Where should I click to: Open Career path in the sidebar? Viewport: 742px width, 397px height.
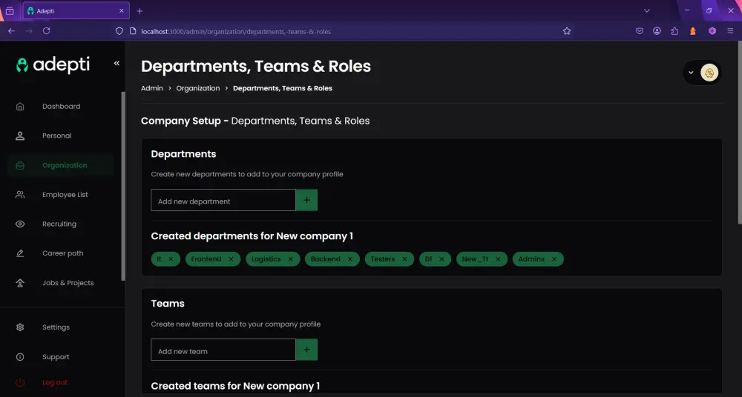(62, 253)
